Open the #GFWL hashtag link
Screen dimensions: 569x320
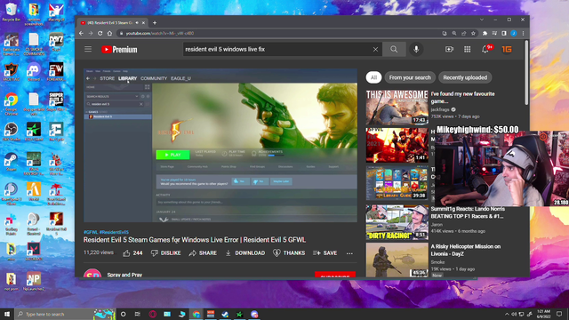(91, 232)
